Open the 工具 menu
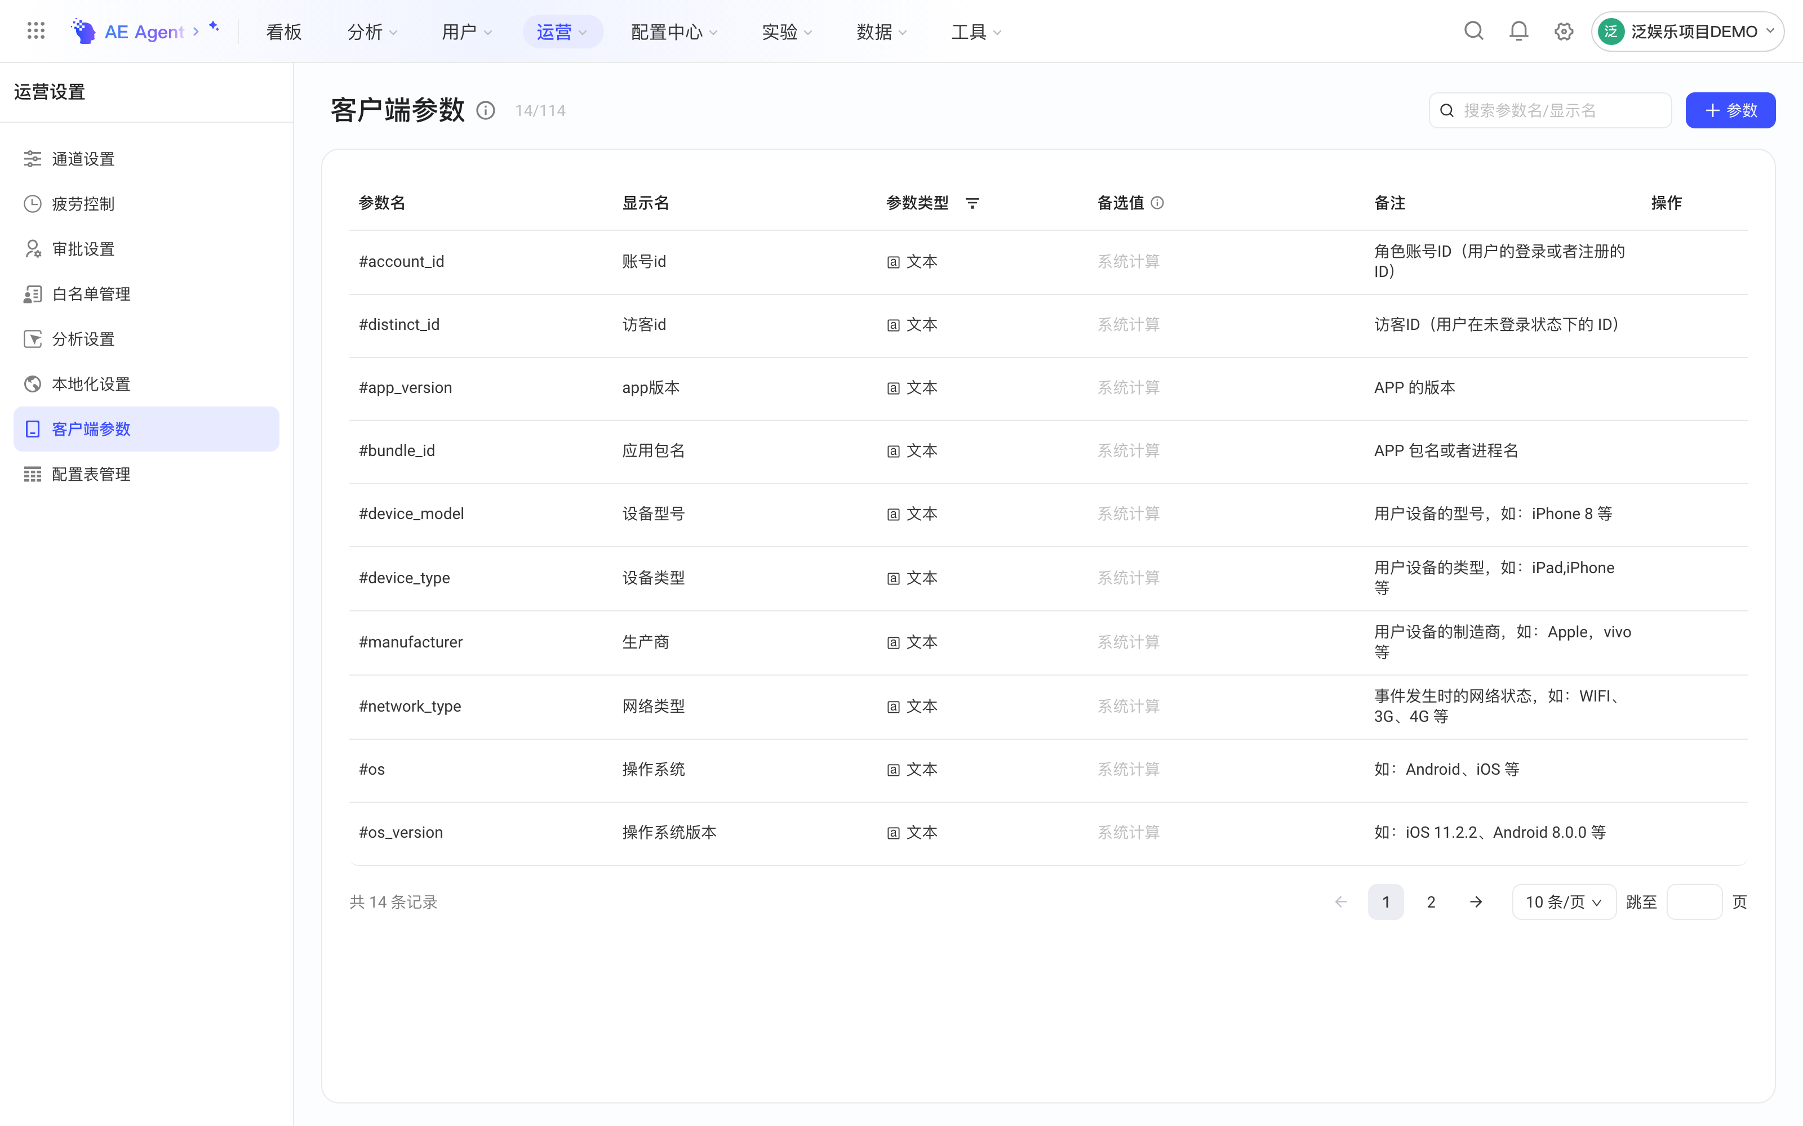Image resolution: width=1803 pixels, height=1126 pixels. pos(977,32)
